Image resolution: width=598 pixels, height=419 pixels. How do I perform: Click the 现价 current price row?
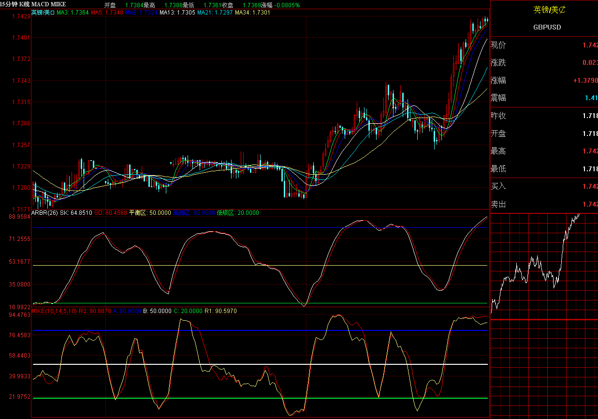point(544,45)
